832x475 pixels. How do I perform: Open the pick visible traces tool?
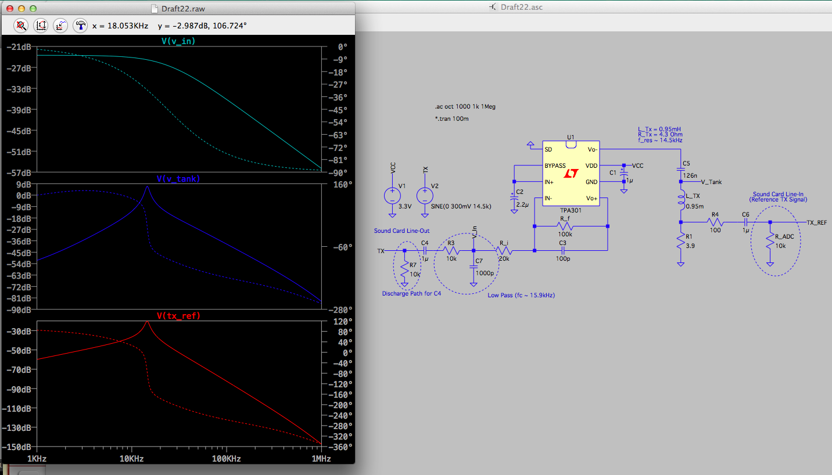point(60,26)
